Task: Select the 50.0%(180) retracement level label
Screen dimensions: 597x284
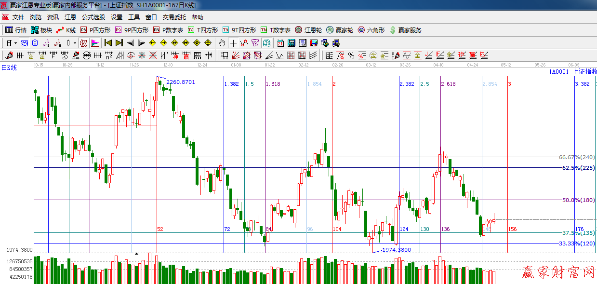Action: click(x=578, y=200)
